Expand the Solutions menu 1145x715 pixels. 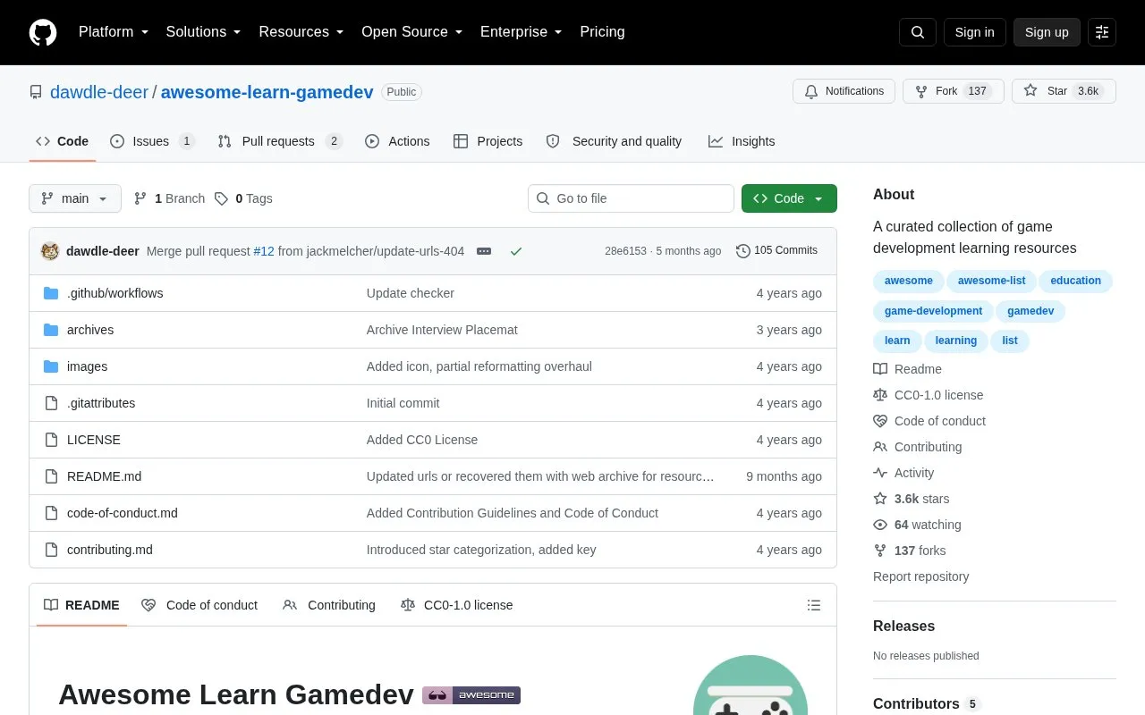click(x=203, y=32)
